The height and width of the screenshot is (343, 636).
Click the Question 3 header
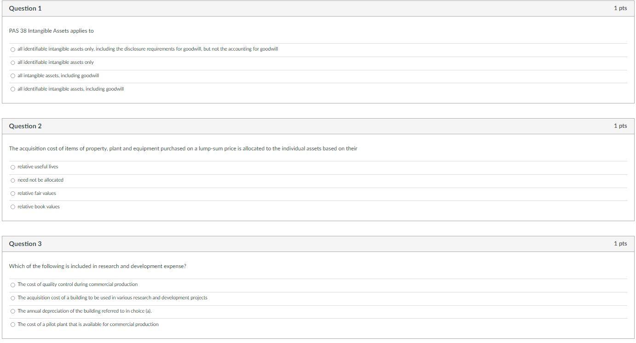[x=25, y=243]
